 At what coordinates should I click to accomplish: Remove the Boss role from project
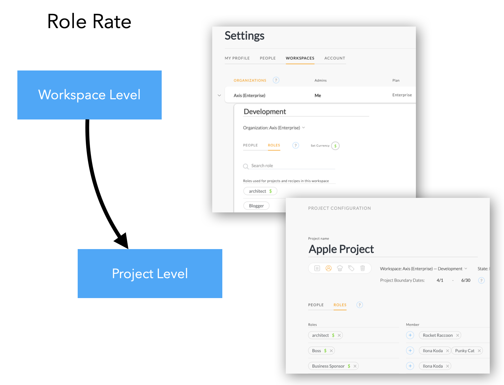(331, 351)
